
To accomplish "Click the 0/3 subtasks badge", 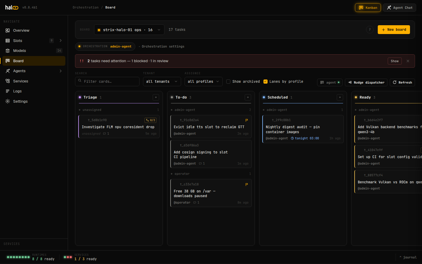I will point(151,120).
